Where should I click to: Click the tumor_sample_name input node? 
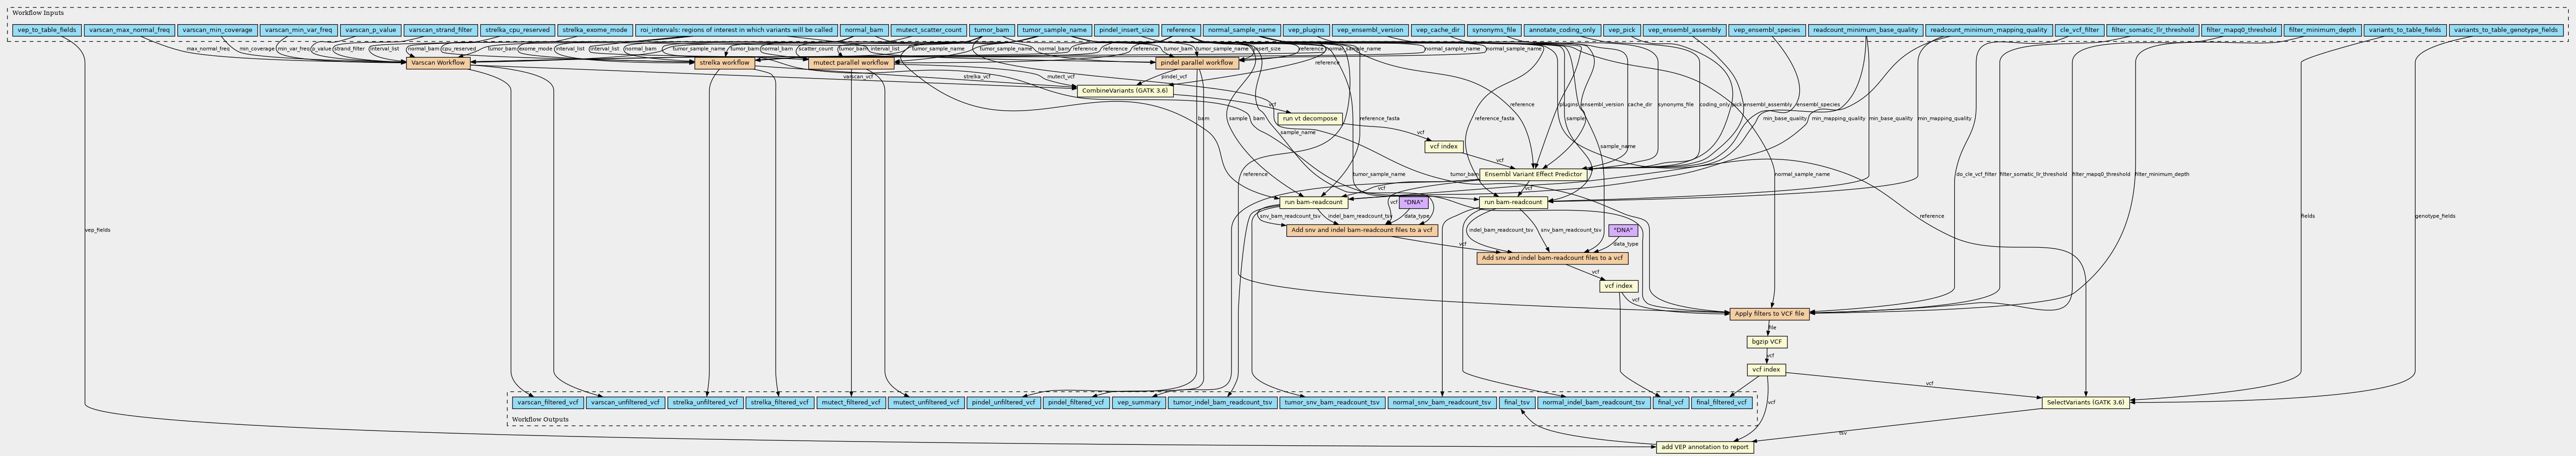tap(1053, 30)
